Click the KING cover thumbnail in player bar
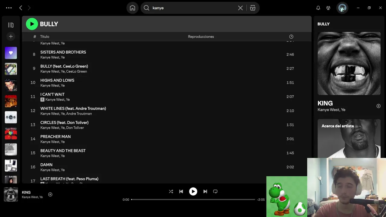386x217 pixels. click(11, 194)
